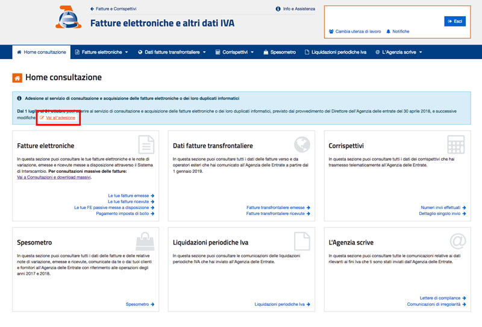Click the page icon in Liquidazioni card
This screenshot has width=482, height=327.
click(302, 241)
